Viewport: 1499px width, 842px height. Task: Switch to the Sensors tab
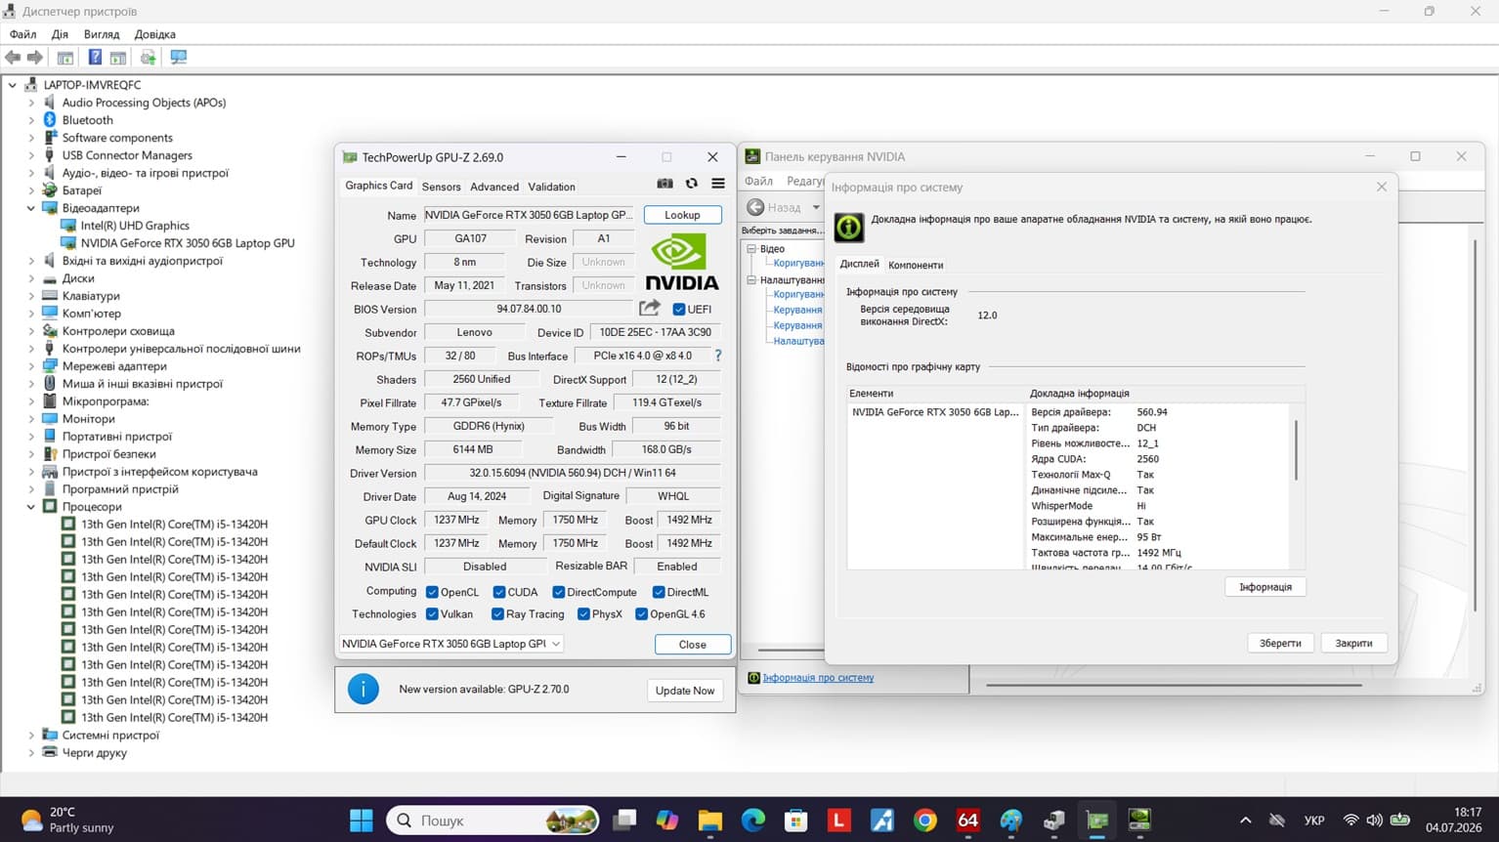[441, 187]
